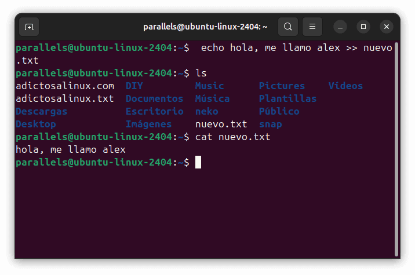This screenshot has height=275, width=415.
Task: Open a new terminal tab
Action: click(29, 27)
